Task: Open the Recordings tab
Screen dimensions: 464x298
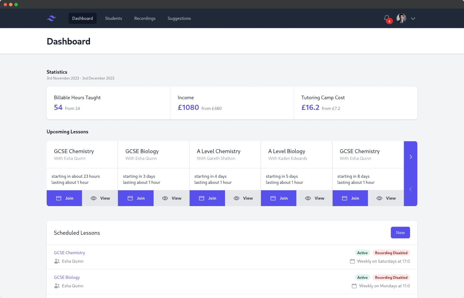Action: [145, 18]
